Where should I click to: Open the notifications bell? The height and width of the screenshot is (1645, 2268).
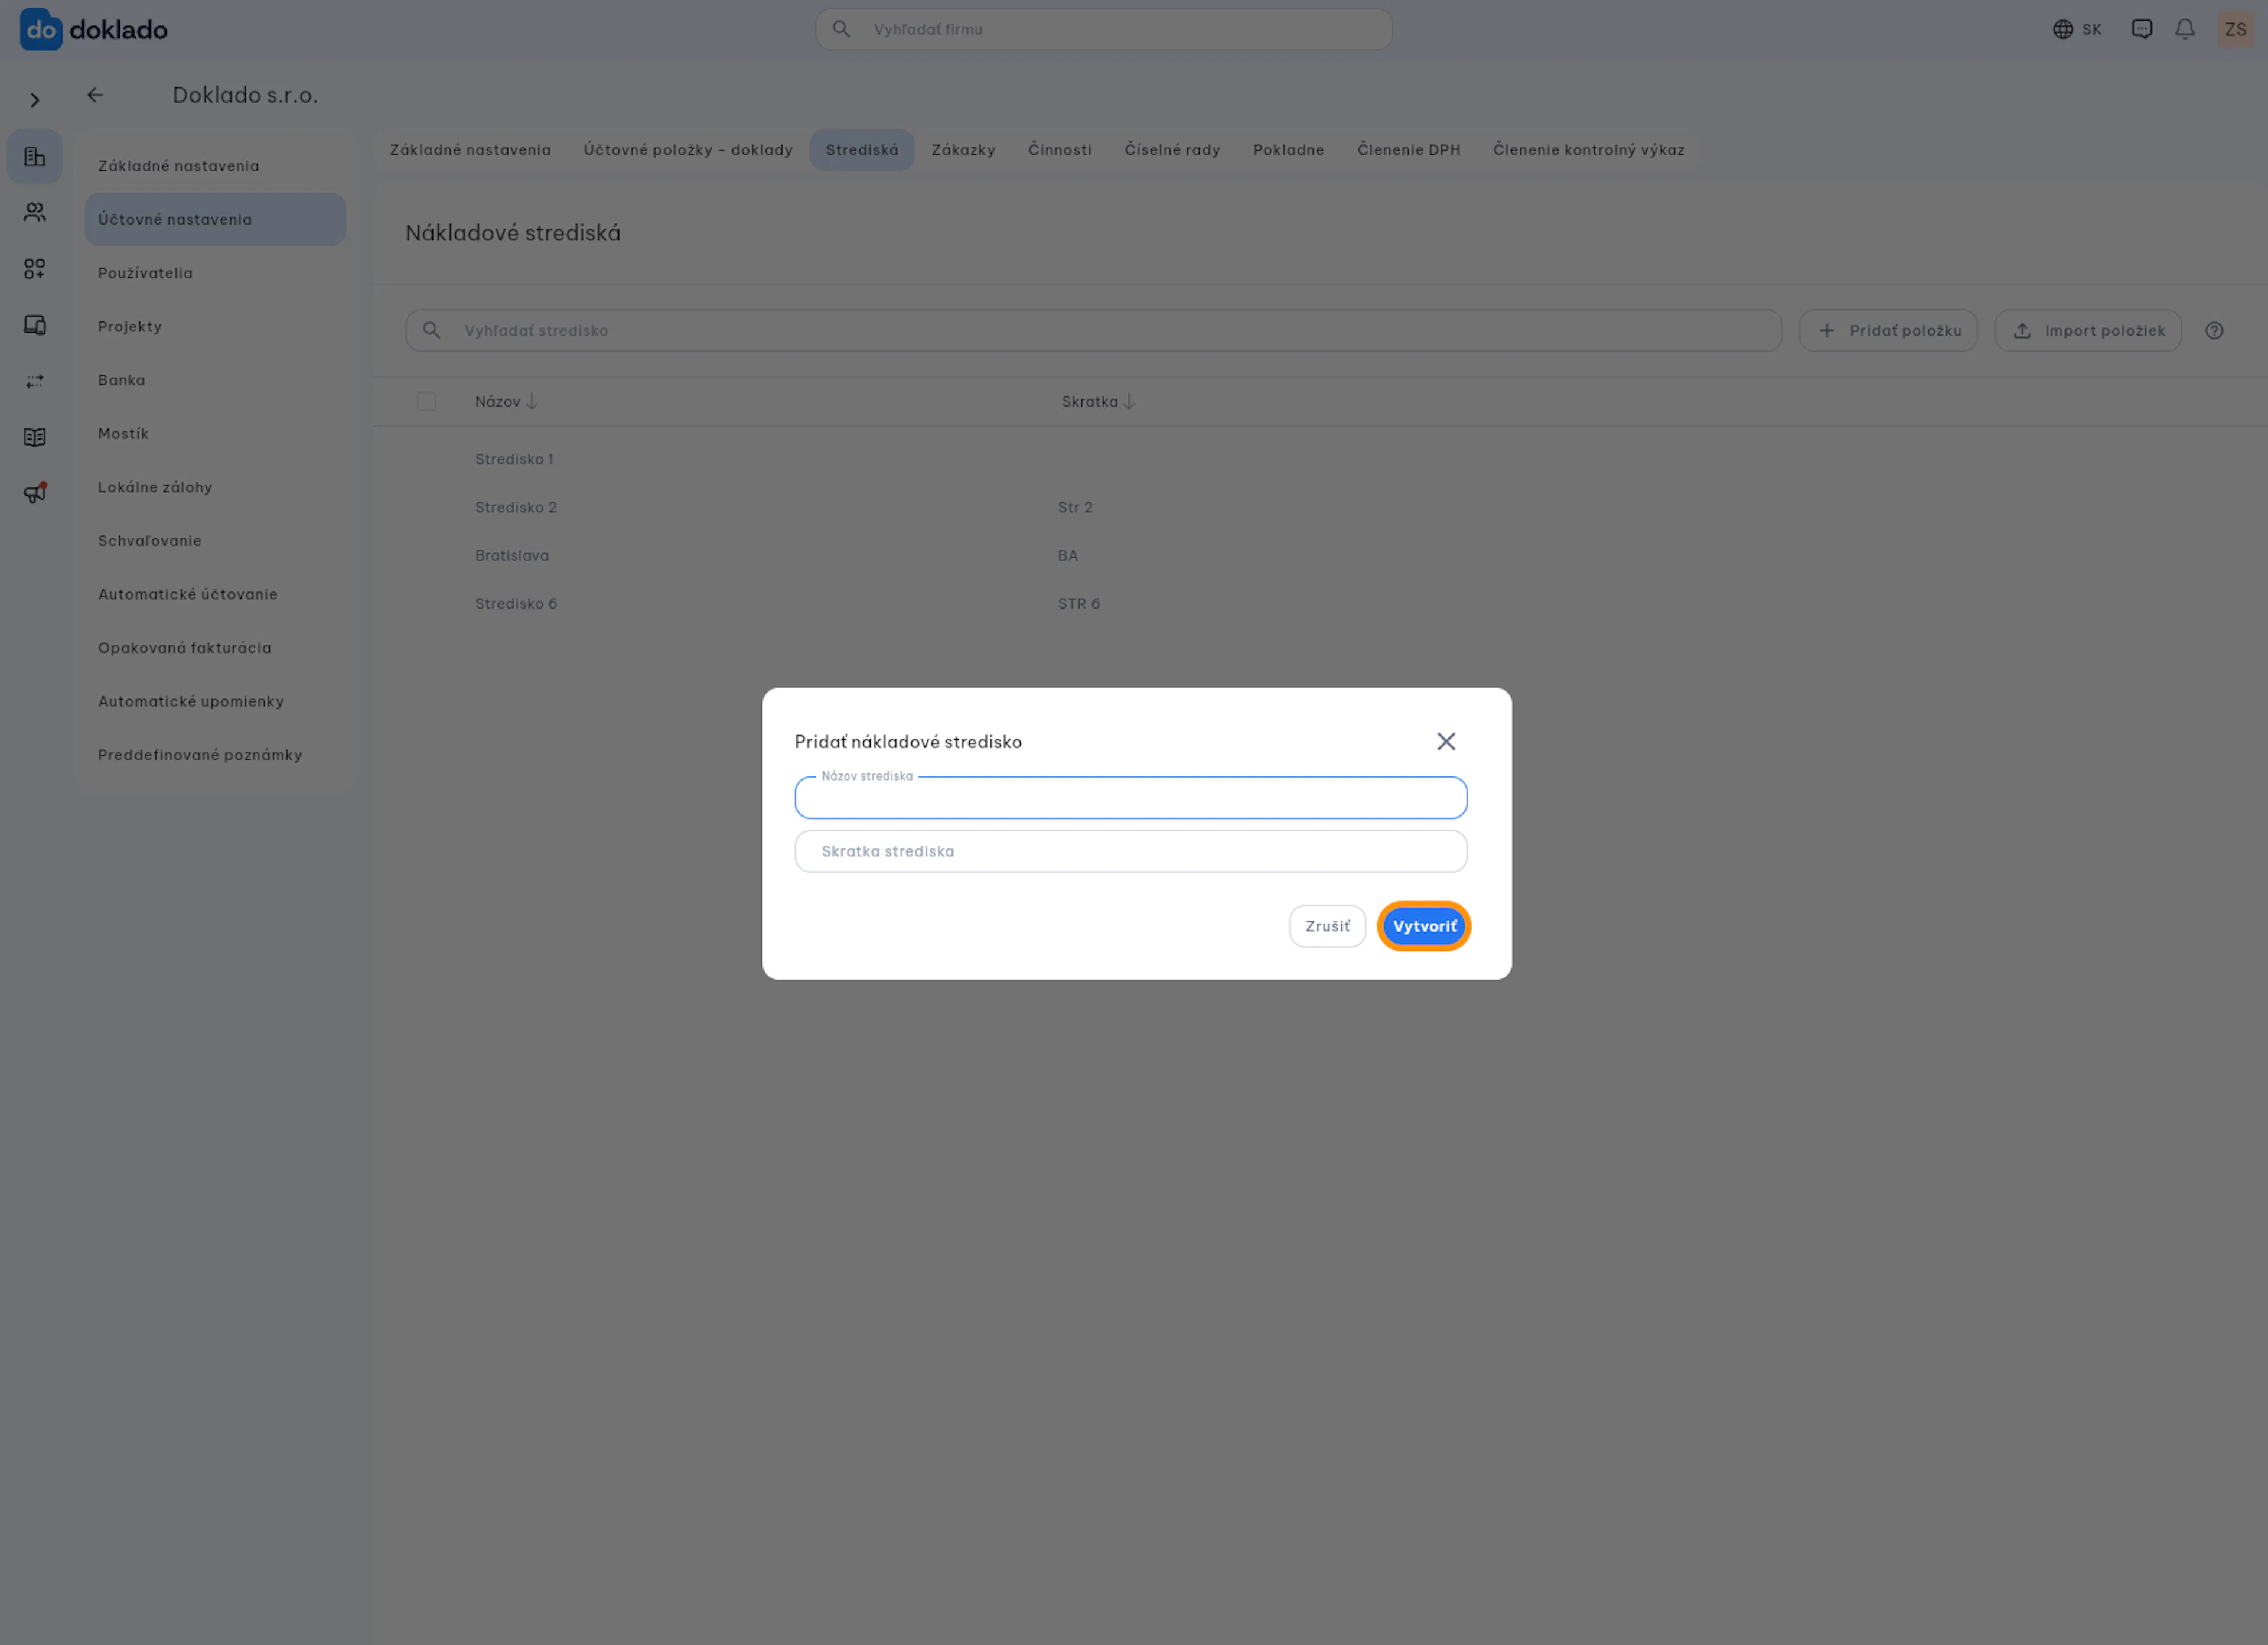(x=2185, y=29)
